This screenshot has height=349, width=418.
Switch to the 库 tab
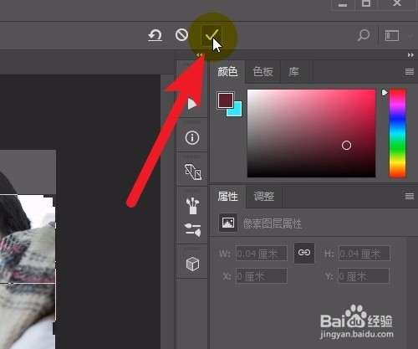click(294, 72)
